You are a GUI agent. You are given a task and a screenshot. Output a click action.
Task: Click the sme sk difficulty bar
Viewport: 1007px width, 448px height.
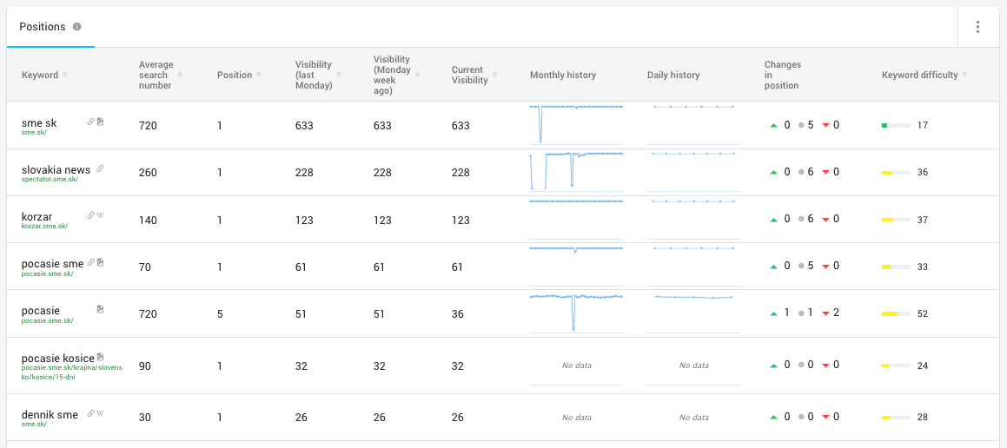click(x=895, y=126)
